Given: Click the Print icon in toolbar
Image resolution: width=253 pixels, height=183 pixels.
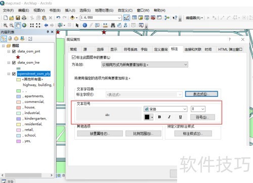Looking at the screenshot, I should (24, 18).
